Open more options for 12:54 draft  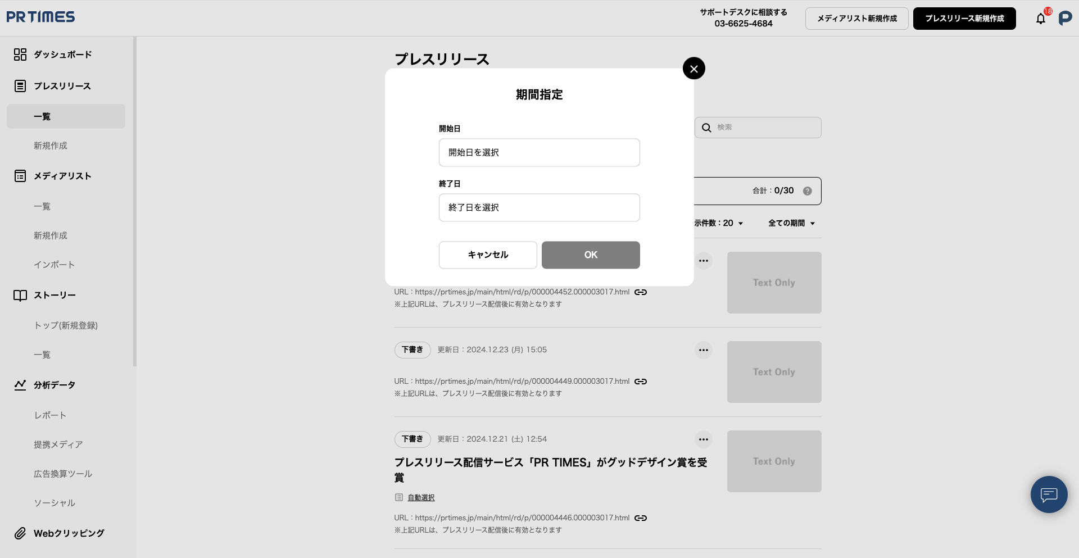[x=704, y=439]
